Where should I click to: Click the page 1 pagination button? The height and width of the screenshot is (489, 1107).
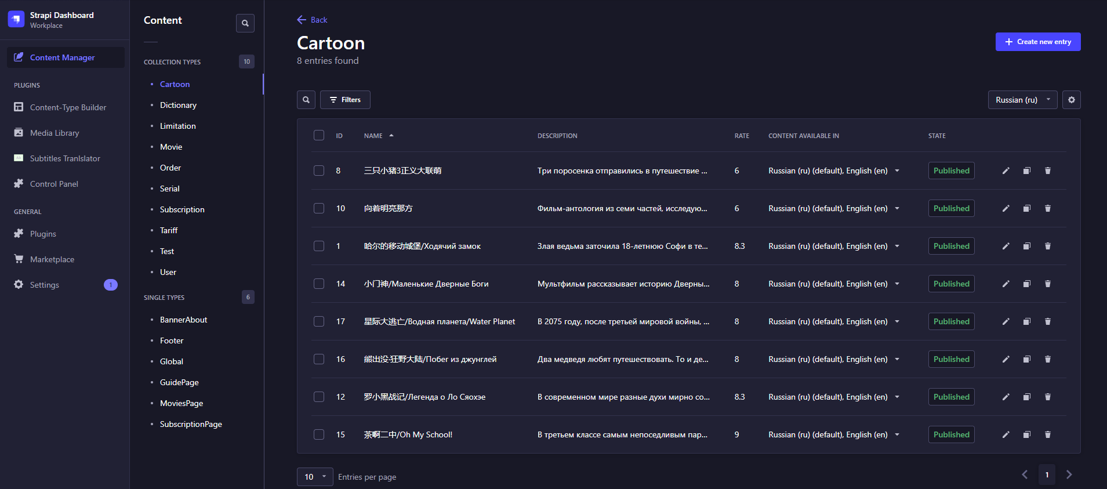tap(1047, 474)
